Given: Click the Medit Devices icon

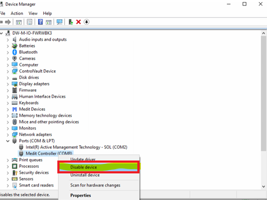Looking at the screenshot, I should (15, 109).
